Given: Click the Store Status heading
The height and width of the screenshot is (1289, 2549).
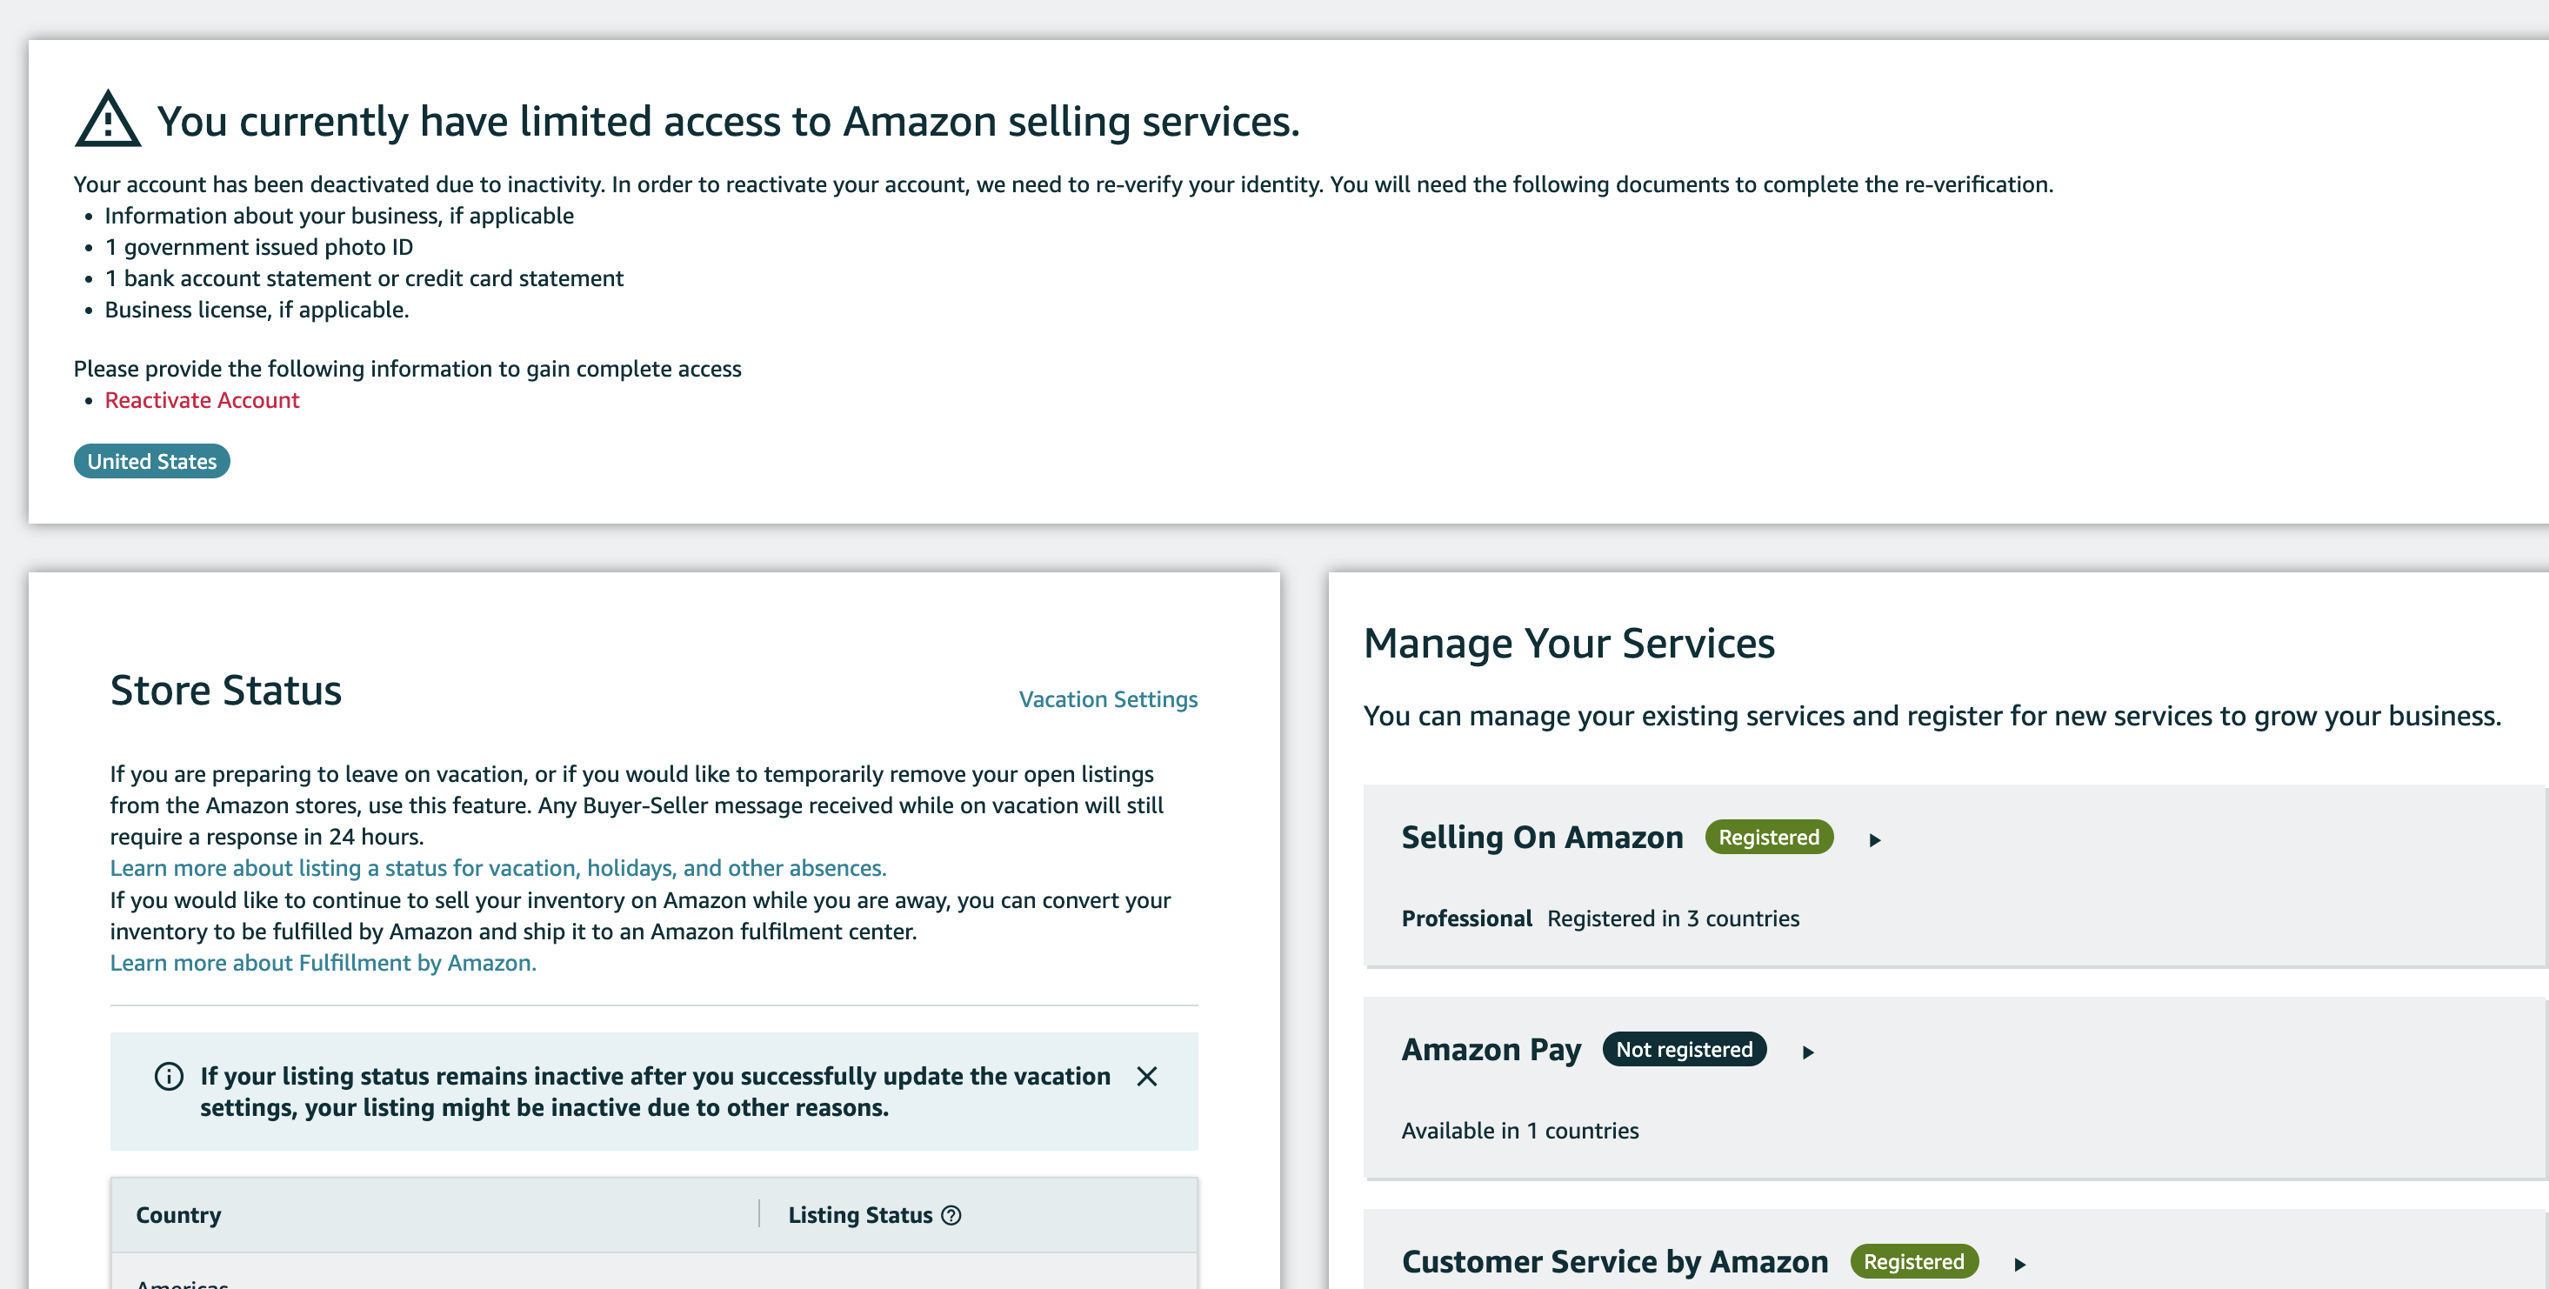Looking at the screenshot, I should pyautogui.click(x=225, y=691).
